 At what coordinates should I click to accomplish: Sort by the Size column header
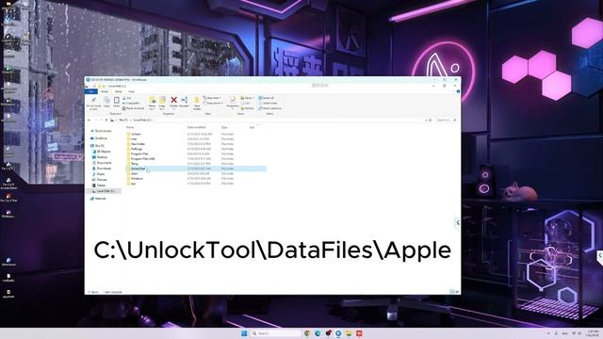click(252, 127)
